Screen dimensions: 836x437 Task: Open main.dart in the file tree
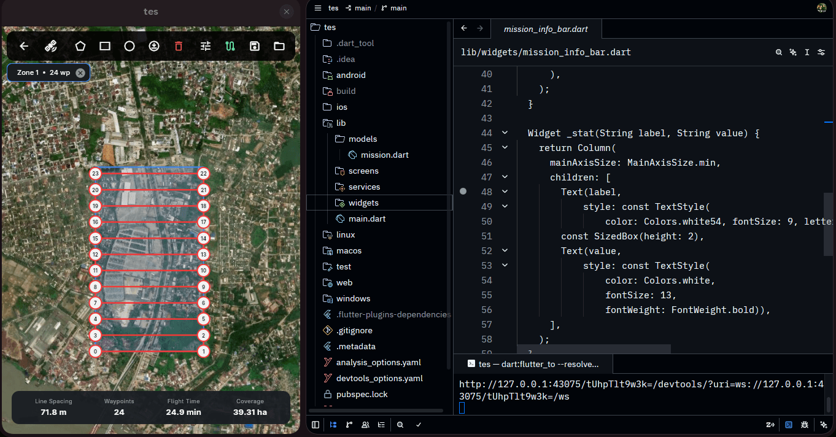(x=379, y=218)
